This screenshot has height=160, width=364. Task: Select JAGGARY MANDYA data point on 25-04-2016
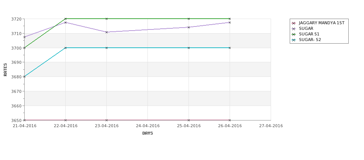pyautogui.click(x=189, y=120)
